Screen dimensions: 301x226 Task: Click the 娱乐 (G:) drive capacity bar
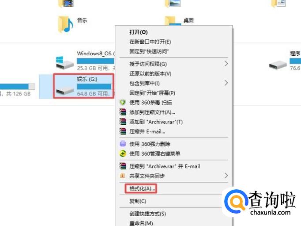[94, 87]
